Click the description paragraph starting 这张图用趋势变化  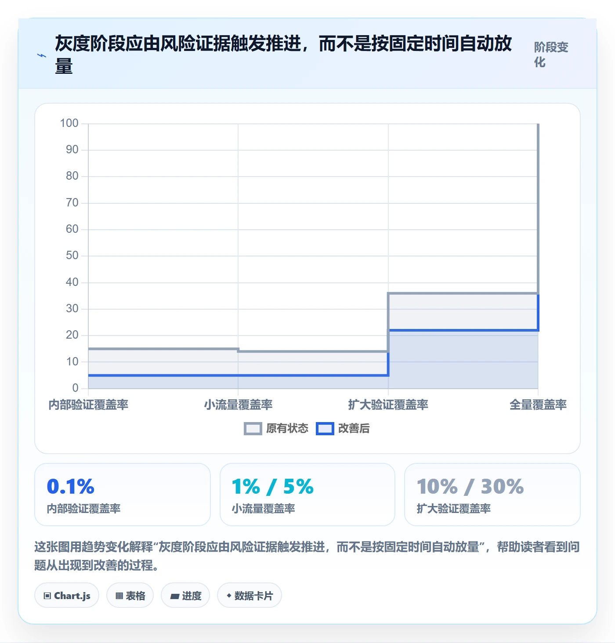(x=307, y=556)
